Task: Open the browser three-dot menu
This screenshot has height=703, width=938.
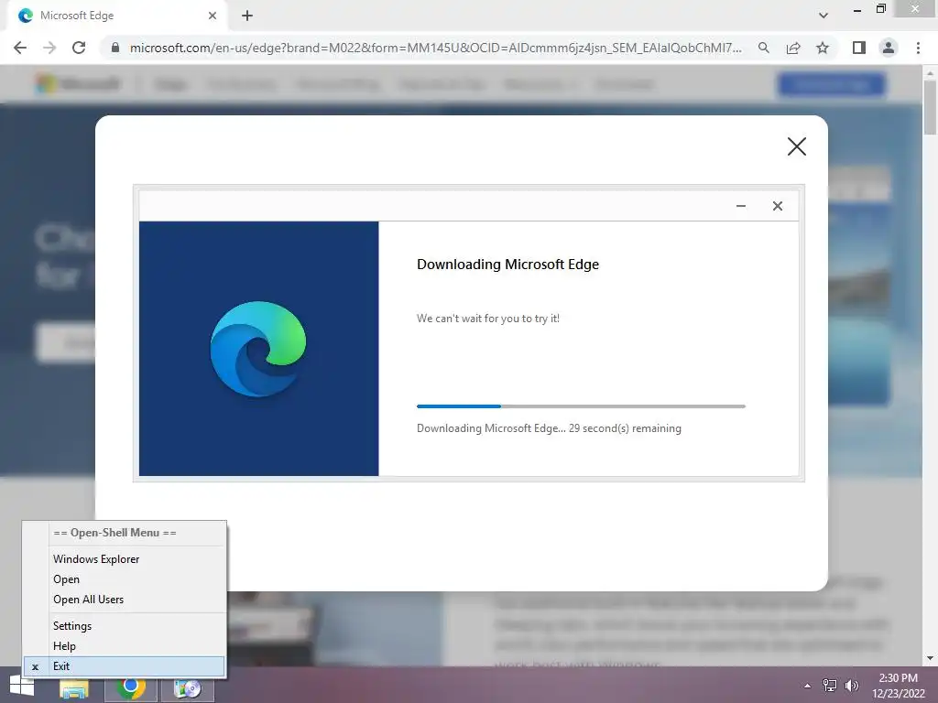Action: 918,48
